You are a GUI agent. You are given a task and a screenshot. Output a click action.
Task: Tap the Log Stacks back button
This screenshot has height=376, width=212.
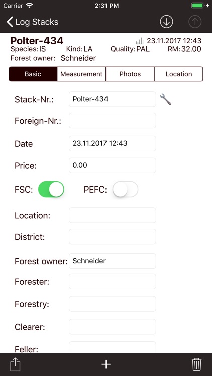[33, 22]
